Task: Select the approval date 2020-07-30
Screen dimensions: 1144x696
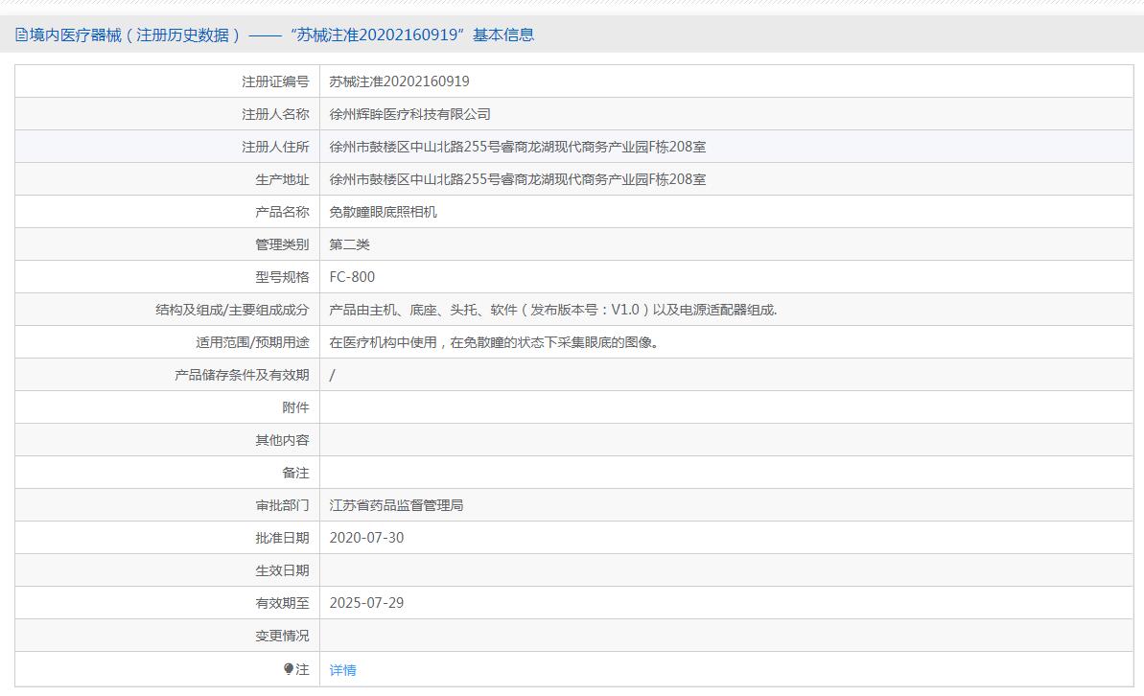Action: (x=366, y=538)
